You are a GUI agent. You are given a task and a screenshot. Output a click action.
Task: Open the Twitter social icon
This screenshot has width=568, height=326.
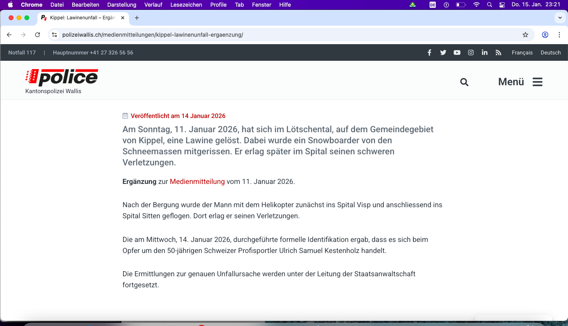(443, 52)
